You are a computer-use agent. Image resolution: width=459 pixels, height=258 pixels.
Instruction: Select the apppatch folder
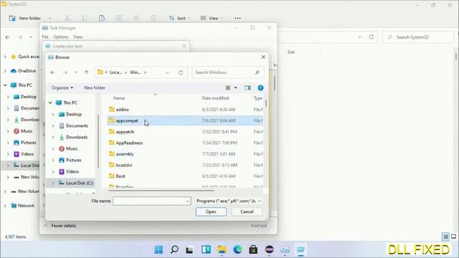coord(185,132)
